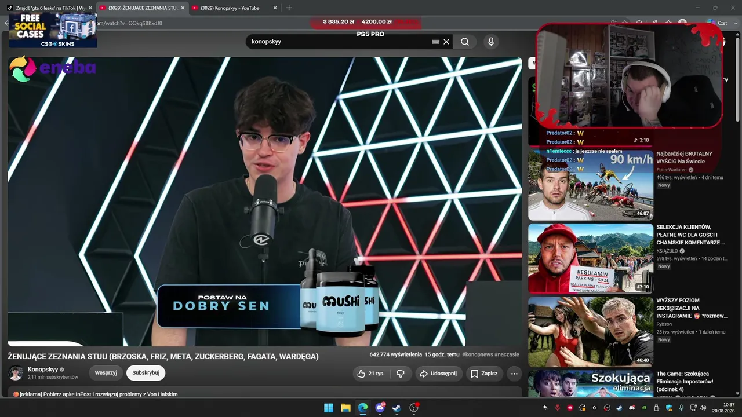Start voice search with the microphone icon
The image size is (742, 417).
[491, 42]
